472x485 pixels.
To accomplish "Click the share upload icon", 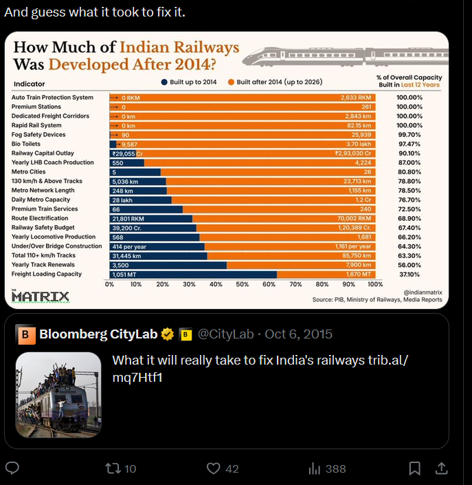I will (x=441, y=468).
